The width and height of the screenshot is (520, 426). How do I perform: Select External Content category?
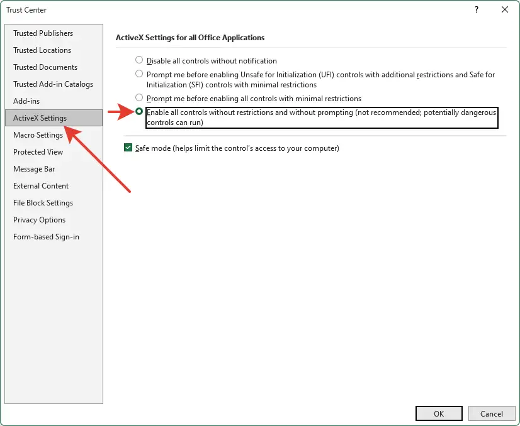pyautogui.click(x=40, y=185)
